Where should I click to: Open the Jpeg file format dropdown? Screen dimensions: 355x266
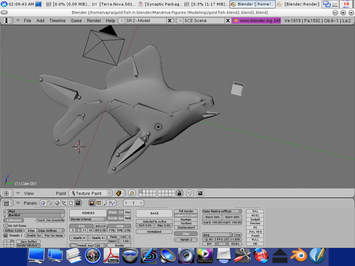pyautogui.click(x=217, y=235)
